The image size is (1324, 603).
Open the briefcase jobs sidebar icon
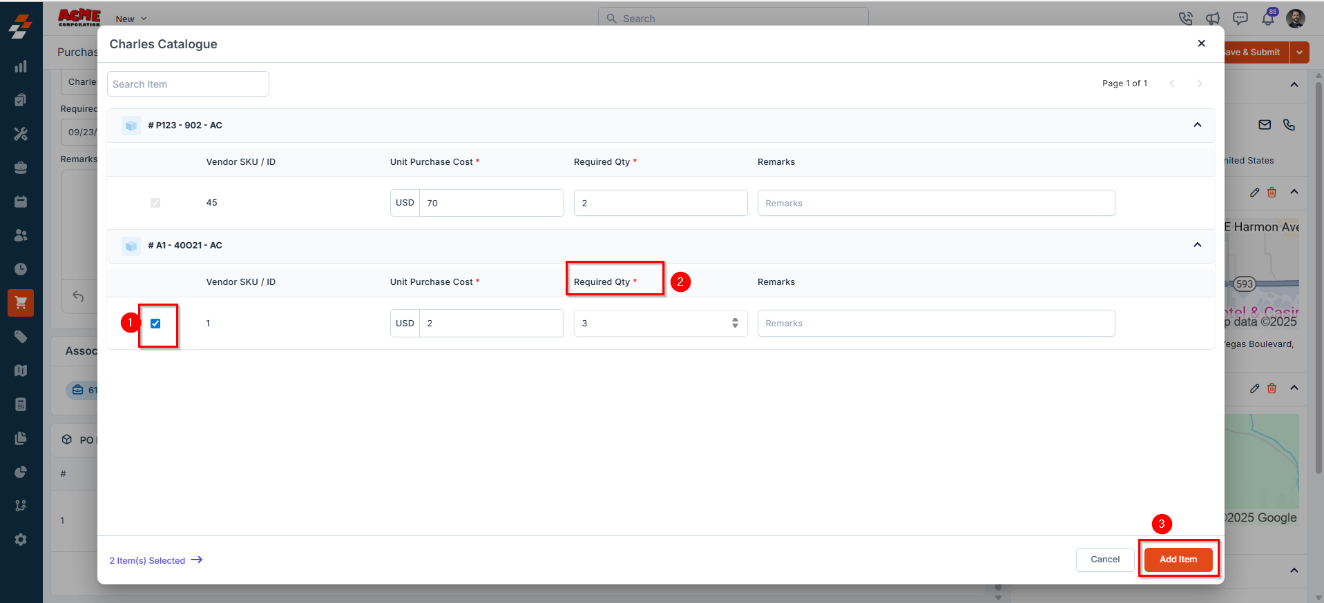click(x=21, y=168)
